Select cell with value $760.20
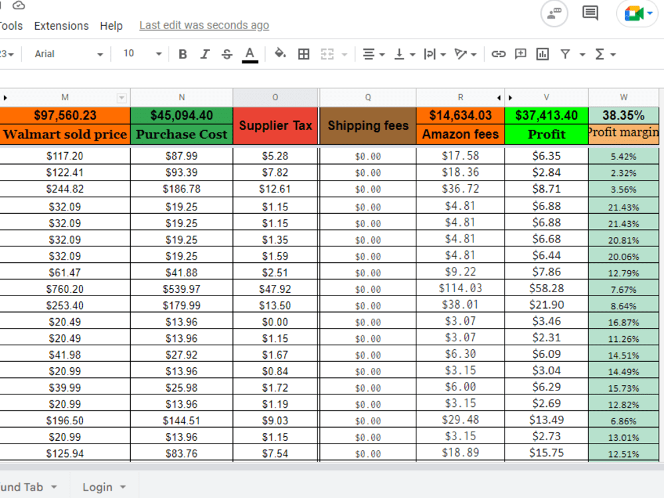Screen dimensions: 664x498 tap(65, 289)
